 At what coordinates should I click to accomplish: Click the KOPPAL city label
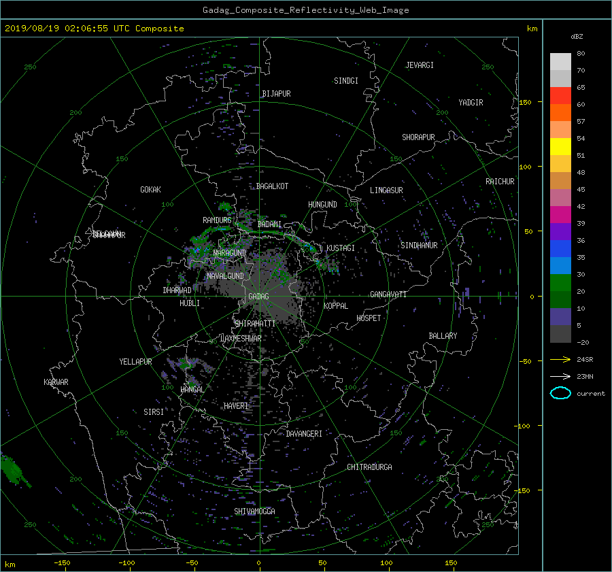click(x=336, y=305)
